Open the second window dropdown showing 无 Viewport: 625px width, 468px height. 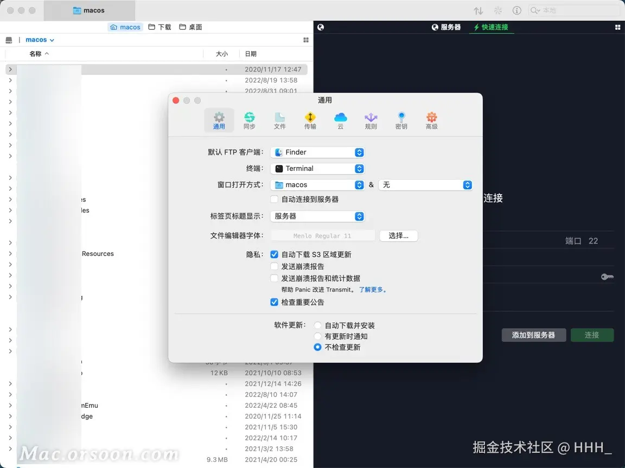426,185
